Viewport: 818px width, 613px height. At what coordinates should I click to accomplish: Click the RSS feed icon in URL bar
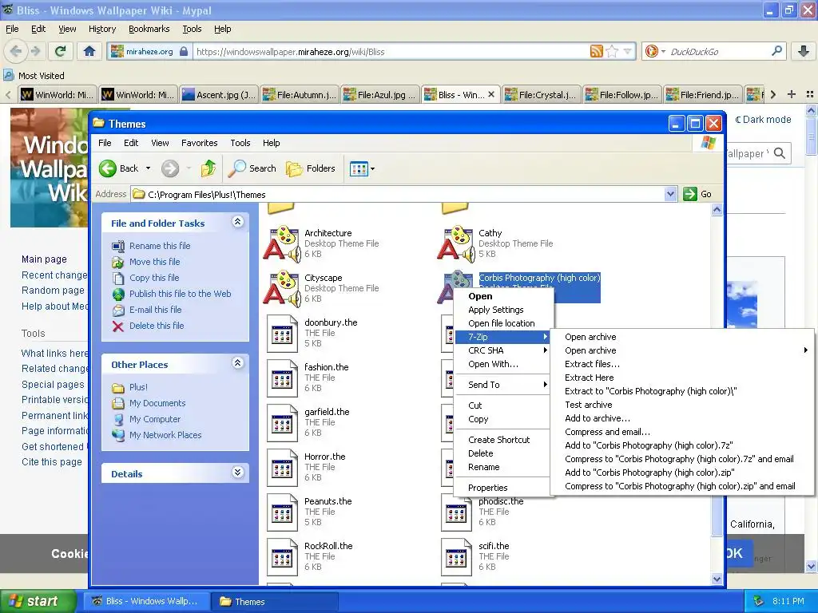(596, 51)
